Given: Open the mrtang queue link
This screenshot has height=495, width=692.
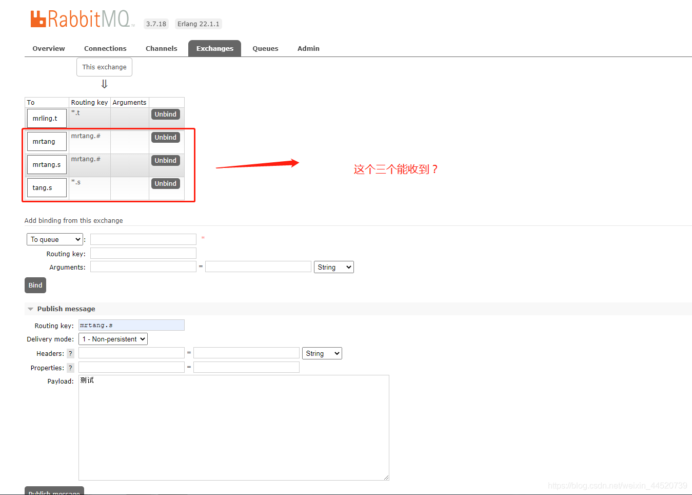Looking at the screenshot, I should click(47, 141).
